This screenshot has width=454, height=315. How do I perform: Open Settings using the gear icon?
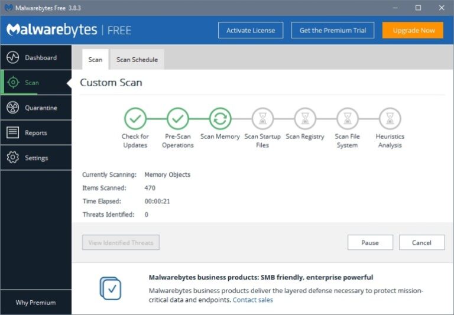[x=13, y=158]
